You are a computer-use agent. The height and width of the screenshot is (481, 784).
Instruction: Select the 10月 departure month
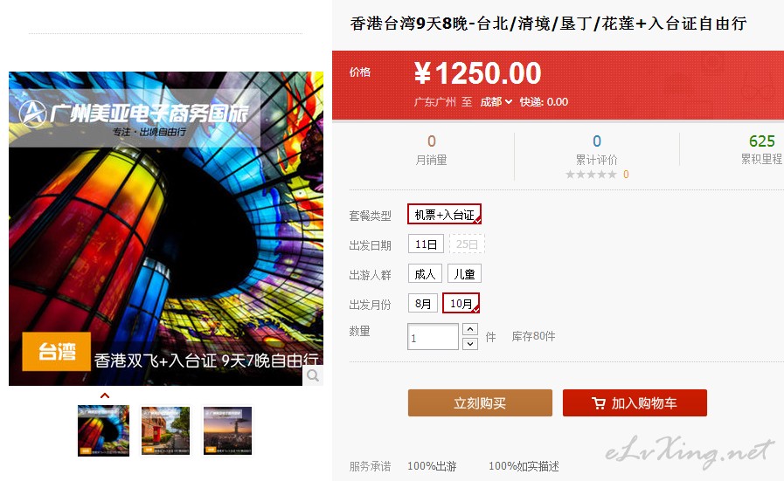(461, 303)
